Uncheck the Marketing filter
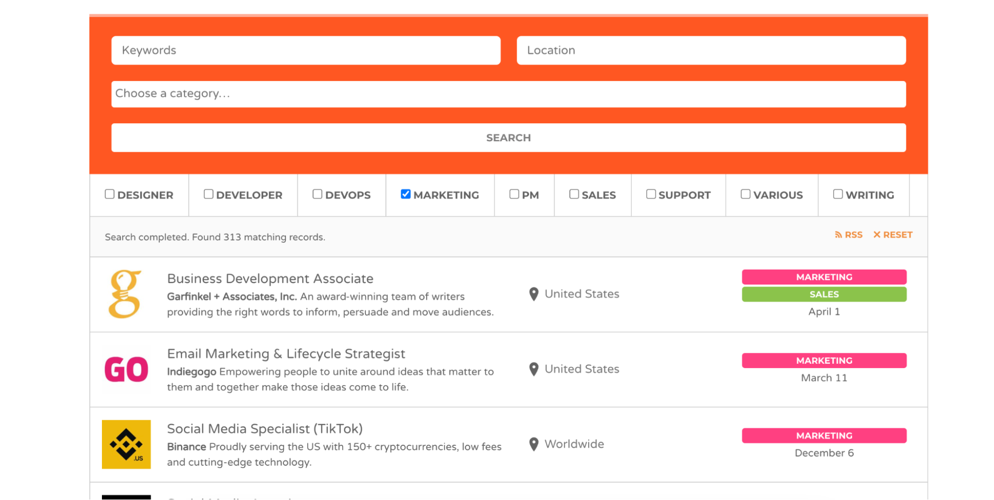994x500 pixels. coord(406,194)
